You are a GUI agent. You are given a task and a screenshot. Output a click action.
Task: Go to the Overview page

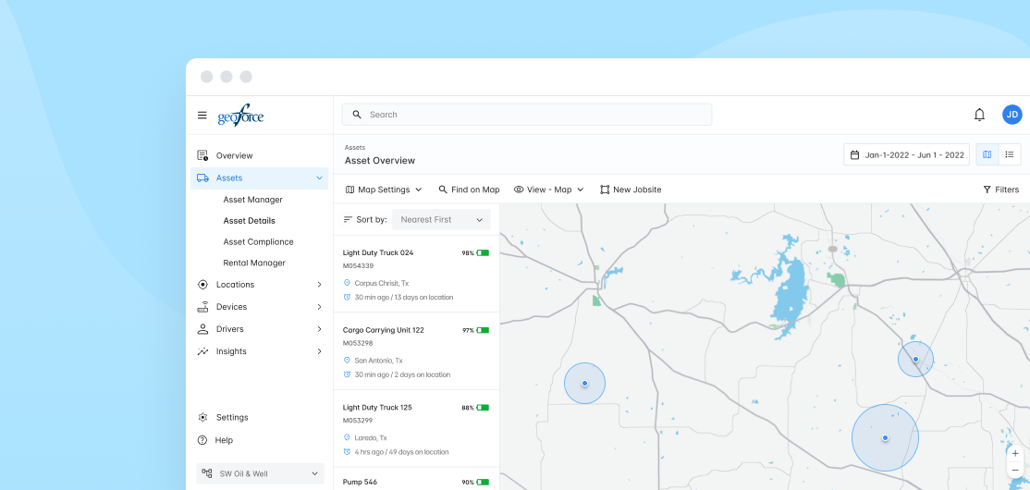click(x=234, y=155)
